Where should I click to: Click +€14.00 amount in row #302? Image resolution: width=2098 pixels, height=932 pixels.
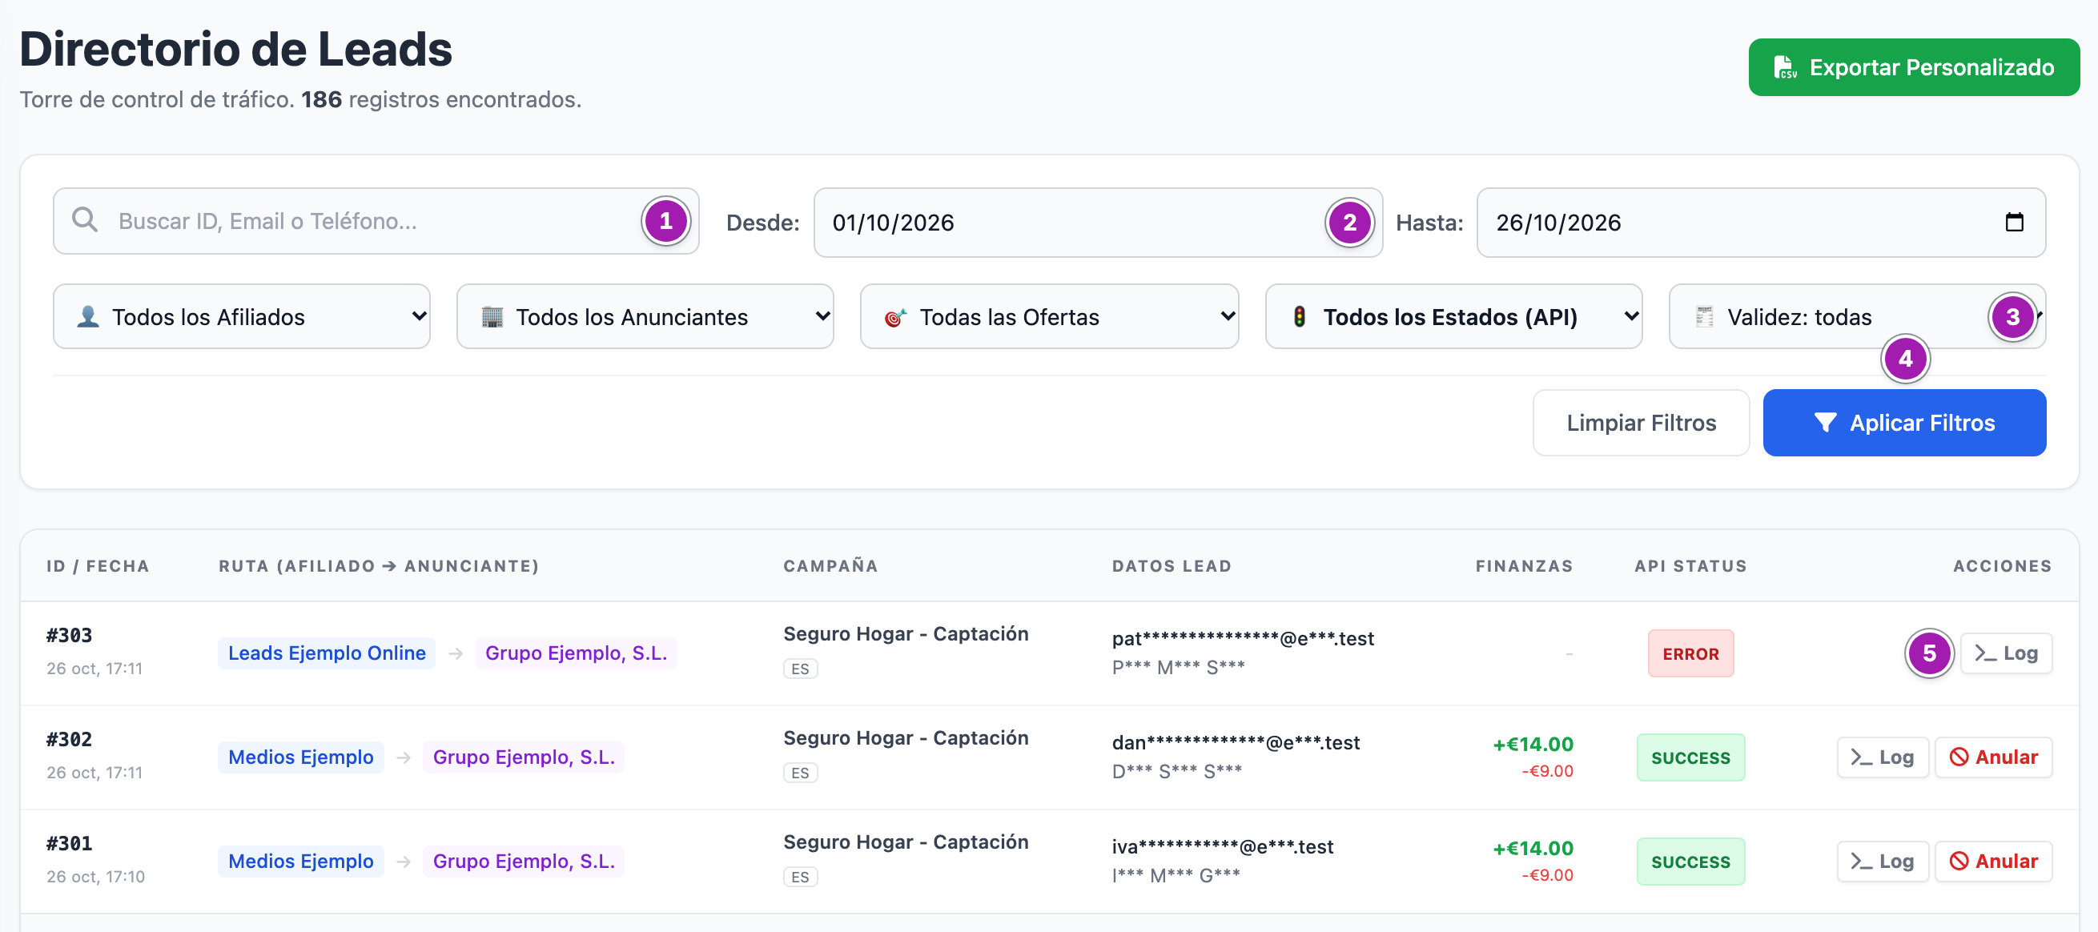point(1532,744)
